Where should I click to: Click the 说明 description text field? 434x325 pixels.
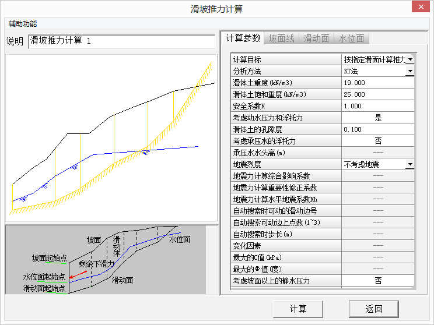121,41
